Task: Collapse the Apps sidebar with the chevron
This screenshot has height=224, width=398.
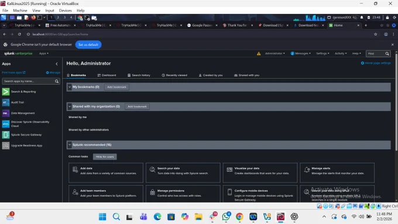Action: 57,64
